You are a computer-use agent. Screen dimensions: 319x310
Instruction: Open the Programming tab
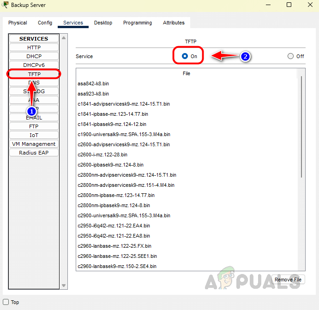(137, 23)
